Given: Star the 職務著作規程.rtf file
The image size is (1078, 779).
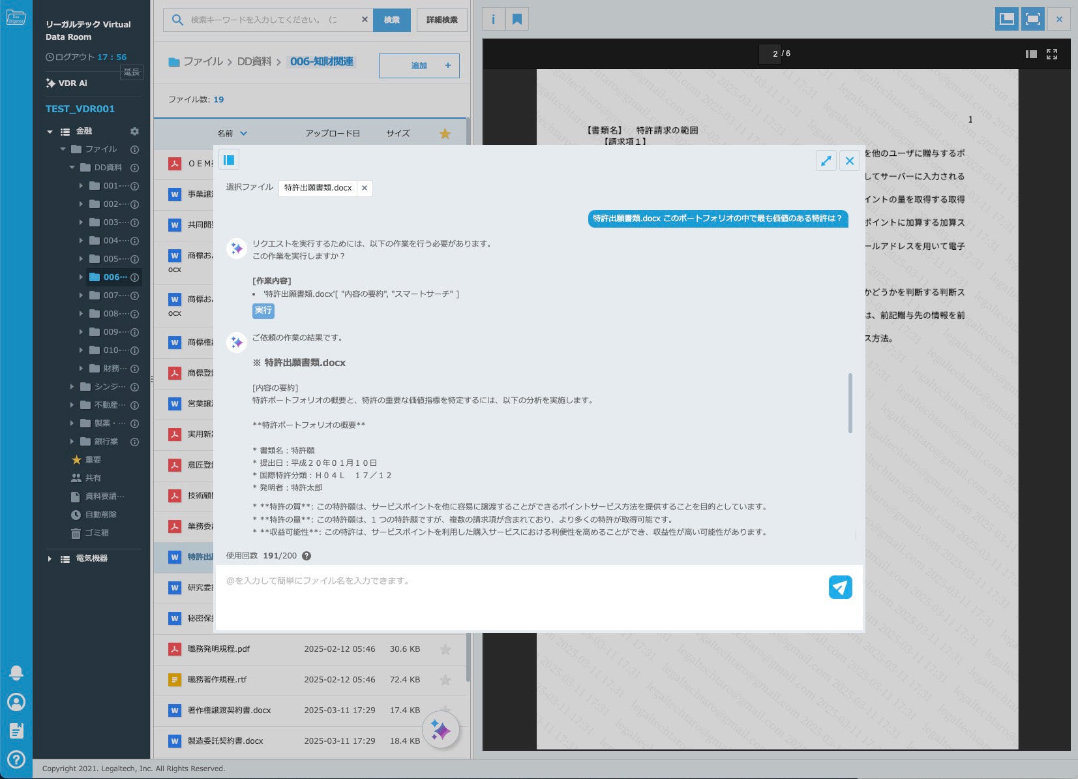Looking at the screenshot, I should pyautogui.click(x=445, y=680).
